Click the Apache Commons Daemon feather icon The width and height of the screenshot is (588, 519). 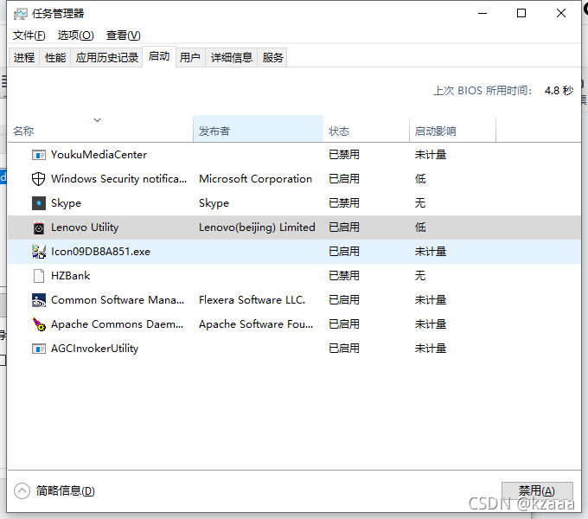(x=39, y=324)
